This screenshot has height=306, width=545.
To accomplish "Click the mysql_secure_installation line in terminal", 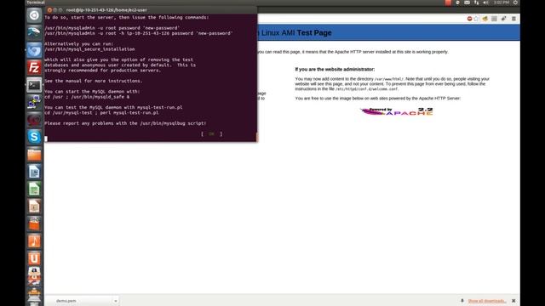I will click(89, 49).
